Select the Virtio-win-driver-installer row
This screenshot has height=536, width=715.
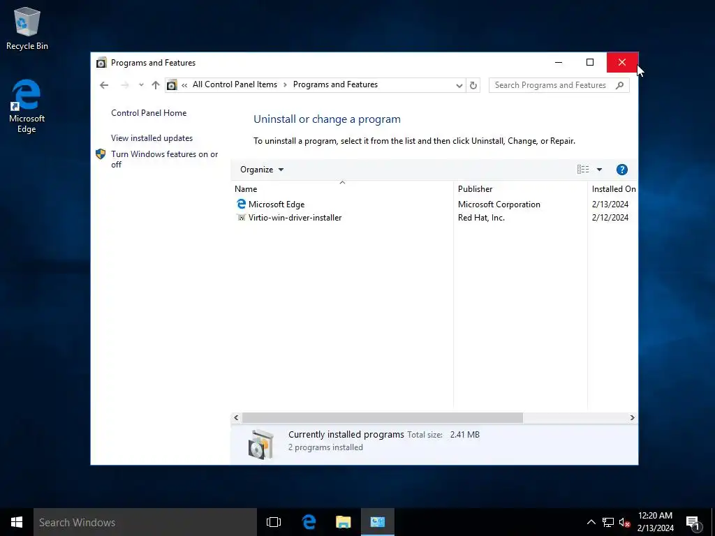pos(434,218)
